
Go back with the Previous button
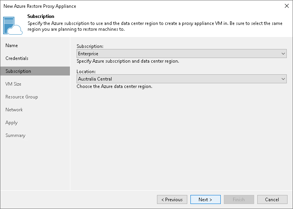(172, 199)
